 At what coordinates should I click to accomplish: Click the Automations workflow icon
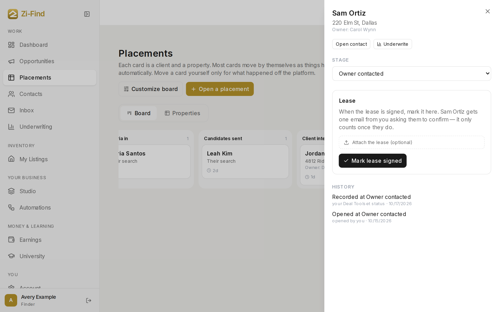coord(11,207)
